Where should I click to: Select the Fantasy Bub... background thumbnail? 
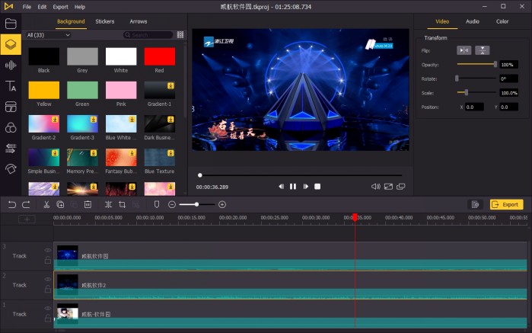[121, 157]
